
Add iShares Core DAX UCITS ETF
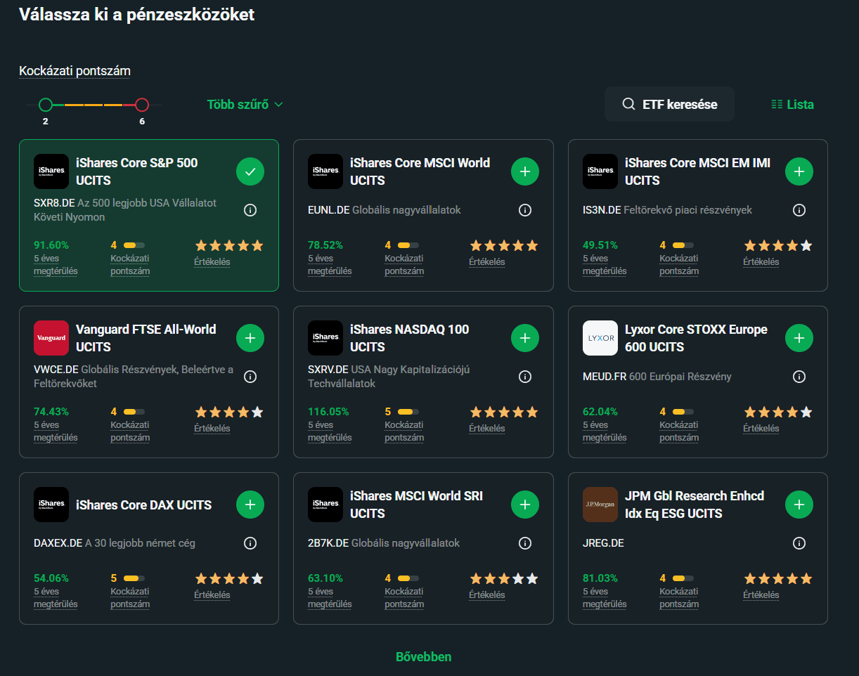click(x=250, y=505)
